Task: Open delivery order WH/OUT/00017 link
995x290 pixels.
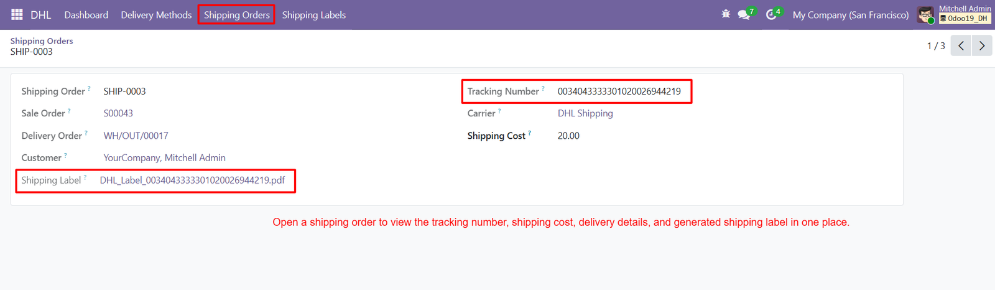Action: coord(136,136)
